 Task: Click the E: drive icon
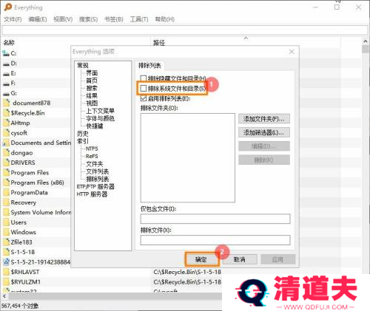click(x=6, y=73)
